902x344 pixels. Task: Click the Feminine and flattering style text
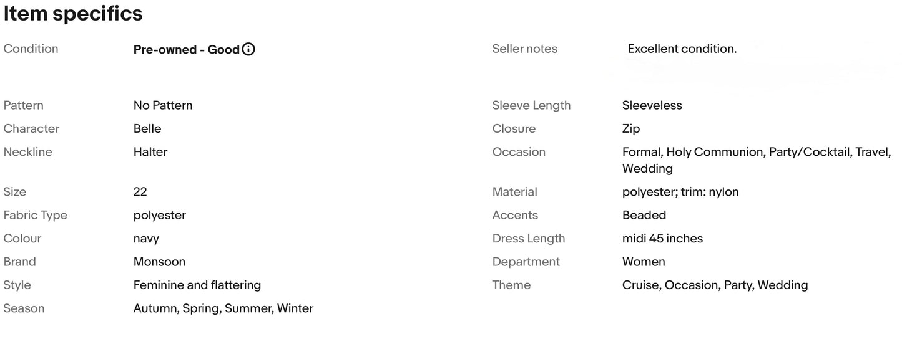197,285
